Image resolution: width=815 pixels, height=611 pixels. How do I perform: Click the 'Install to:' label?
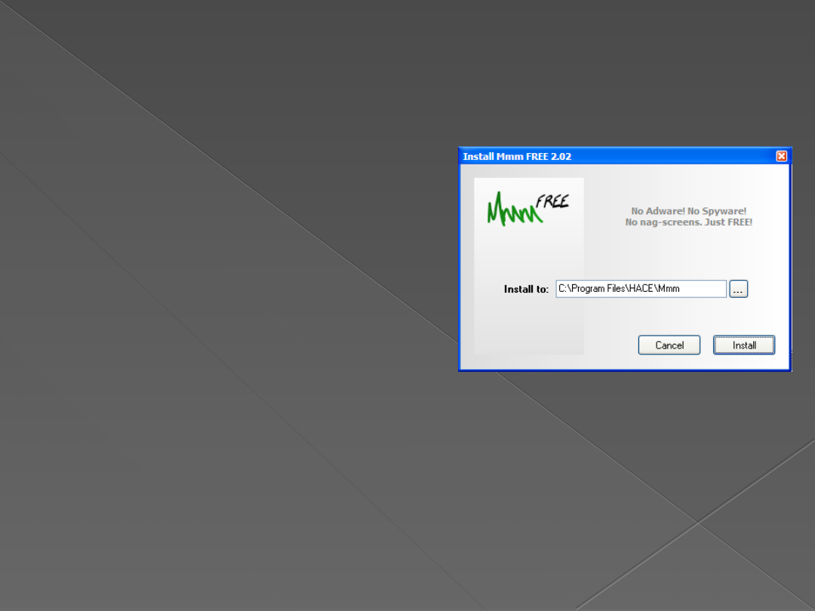(x=526, y=290)
